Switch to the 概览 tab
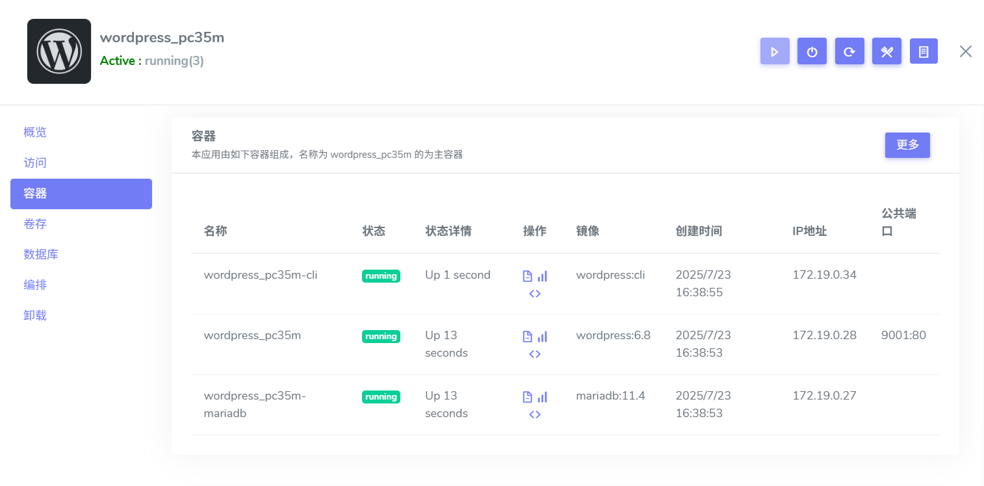Screen dimensions: 984x486 tap(34, 132)
